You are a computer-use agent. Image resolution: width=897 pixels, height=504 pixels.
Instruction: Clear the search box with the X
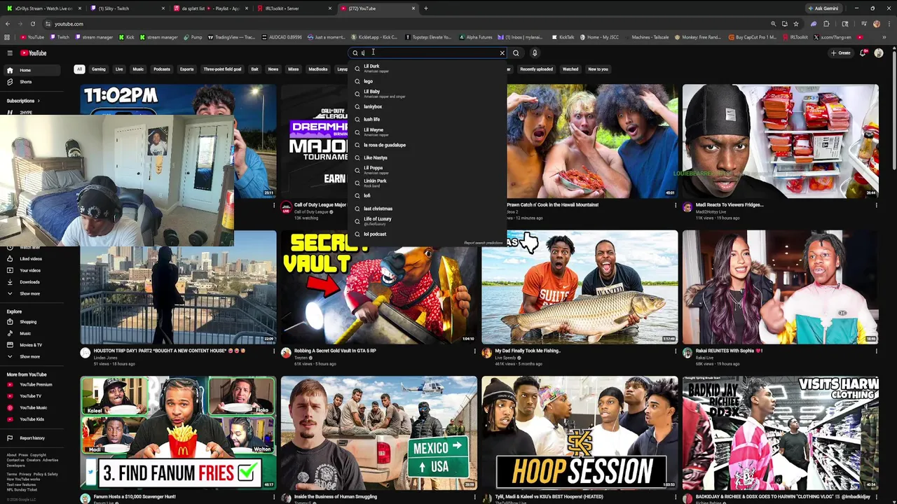point(502,53)
